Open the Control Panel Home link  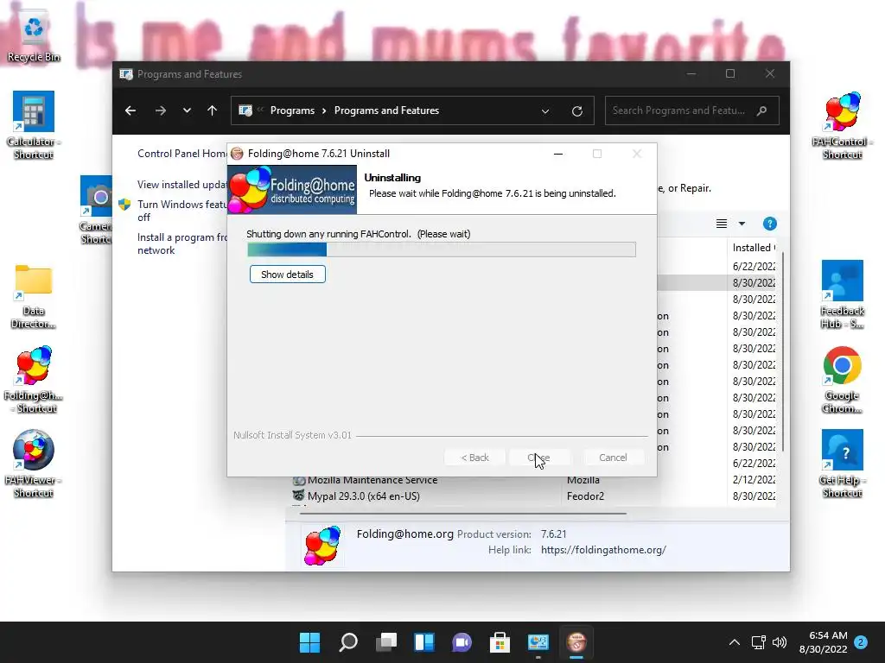point(182,154)
